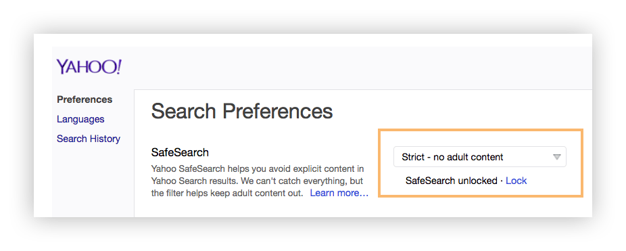The image size is (626, 251).
Task: Click the exclamation mark in Yahoo logo
Action: [118, 67]
